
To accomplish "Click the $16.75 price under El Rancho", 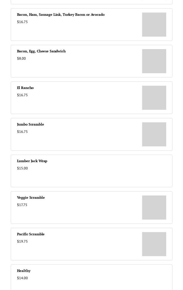I will click(22, 95).
